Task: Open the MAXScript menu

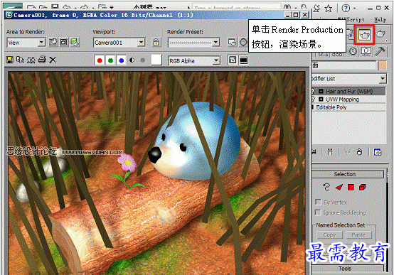Action: click(351, 19)
